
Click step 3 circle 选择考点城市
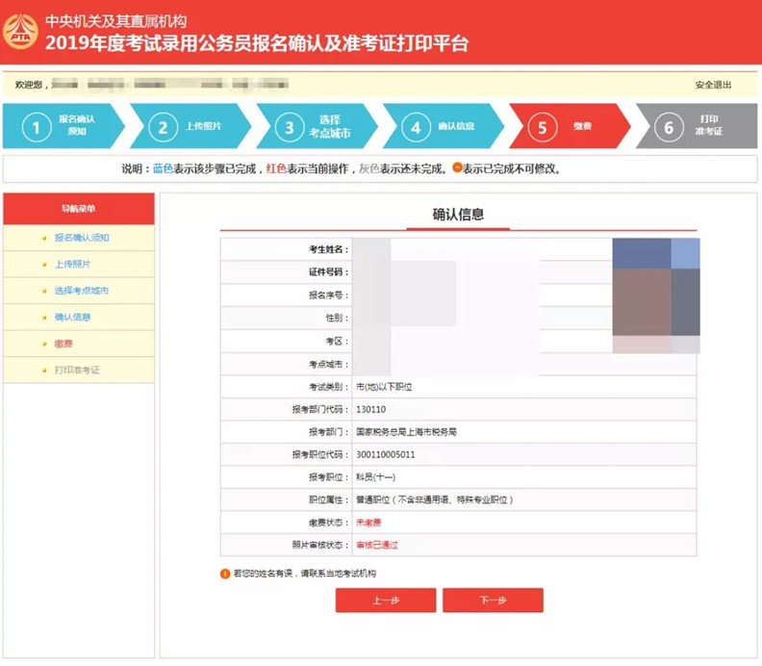coord(290,127)
